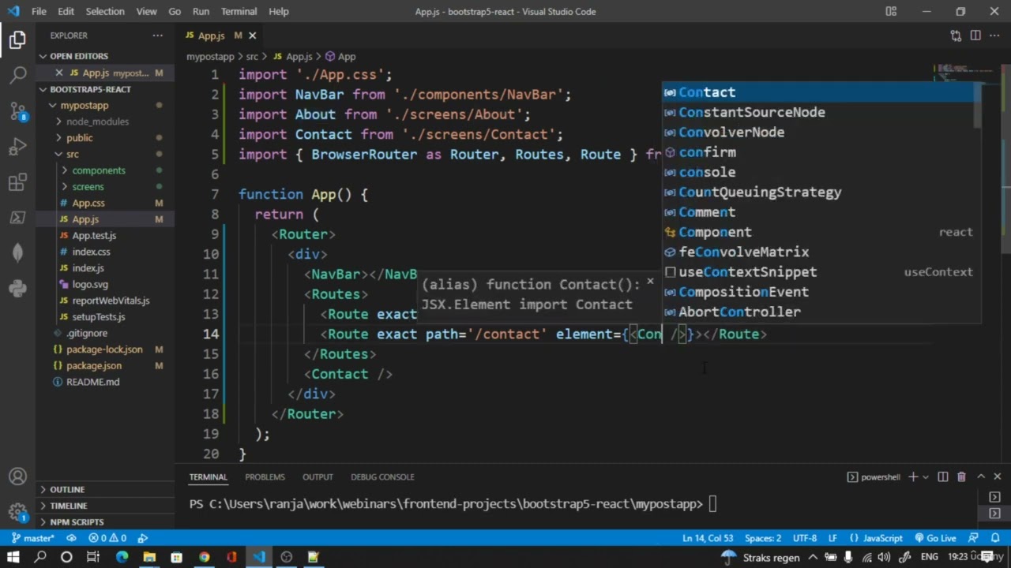Click the Go Live status button
This screenshot has width=1011, height=568.
[x=935, y=538]
